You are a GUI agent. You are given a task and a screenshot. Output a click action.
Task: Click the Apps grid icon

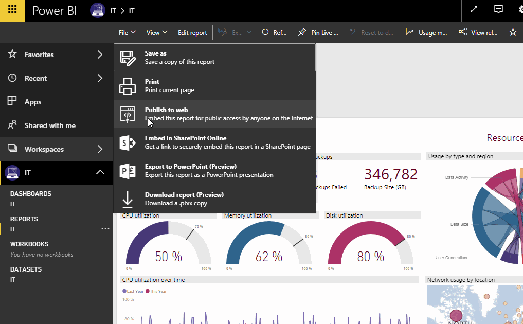click(x=12, y=101)
